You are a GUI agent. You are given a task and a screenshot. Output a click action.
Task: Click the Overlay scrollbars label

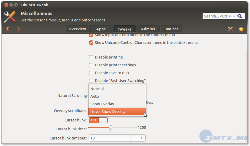tap(70, 111)
